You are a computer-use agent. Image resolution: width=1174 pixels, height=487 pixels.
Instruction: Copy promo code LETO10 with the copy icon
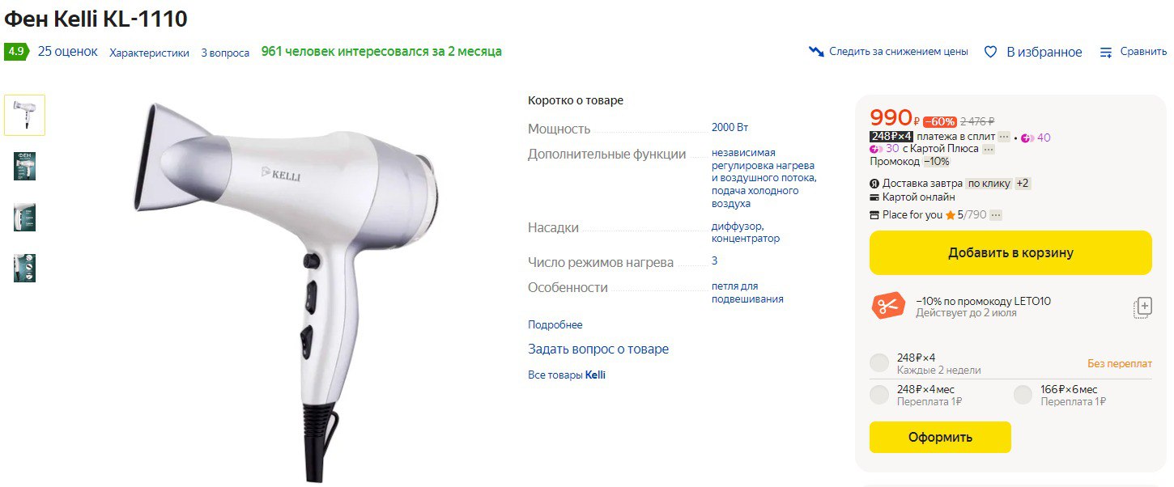(1142, 307)
